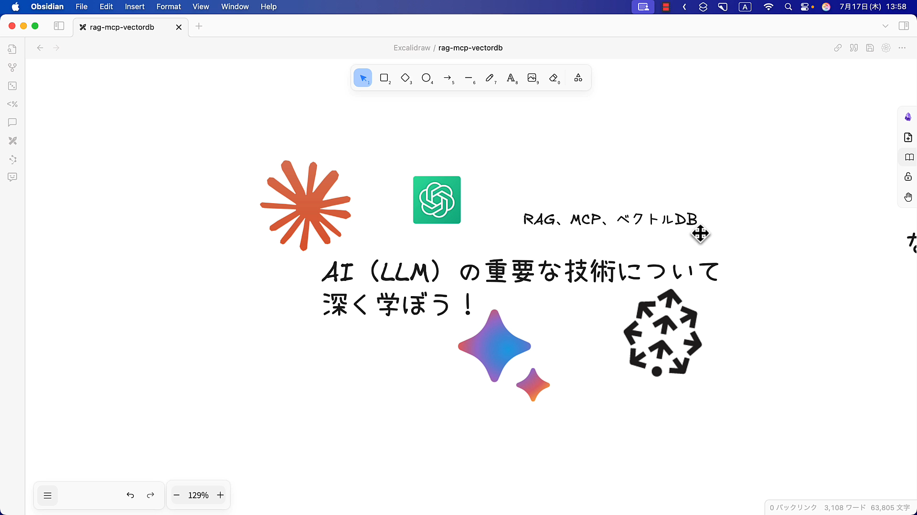
Task: Open the View menu
Action: coord(201,7)
